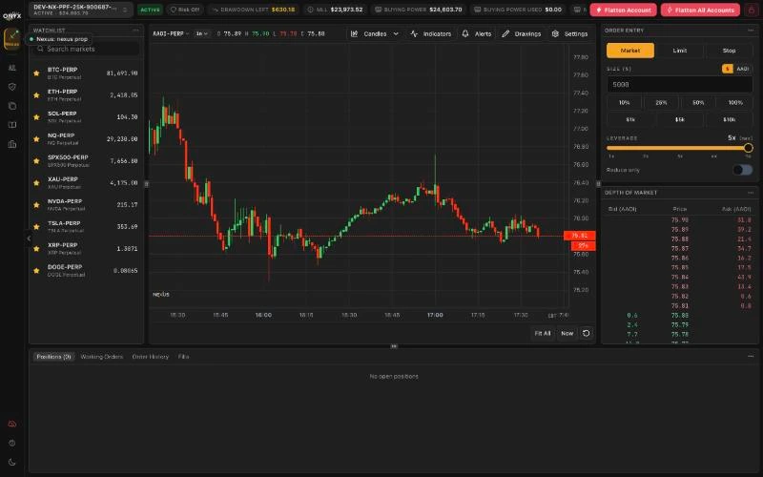This screenshot has width=763, height=477.
Task: Switch to the Positions (0) tab
Action: pyautogui.click(x=54, y=357)
